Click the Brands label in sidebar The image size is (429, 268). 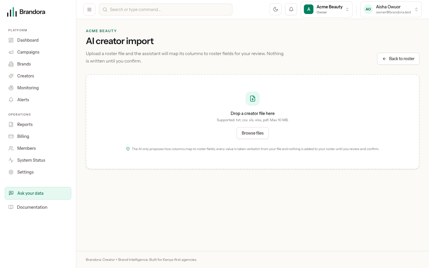pyautogui.click(x=24, y=64)
